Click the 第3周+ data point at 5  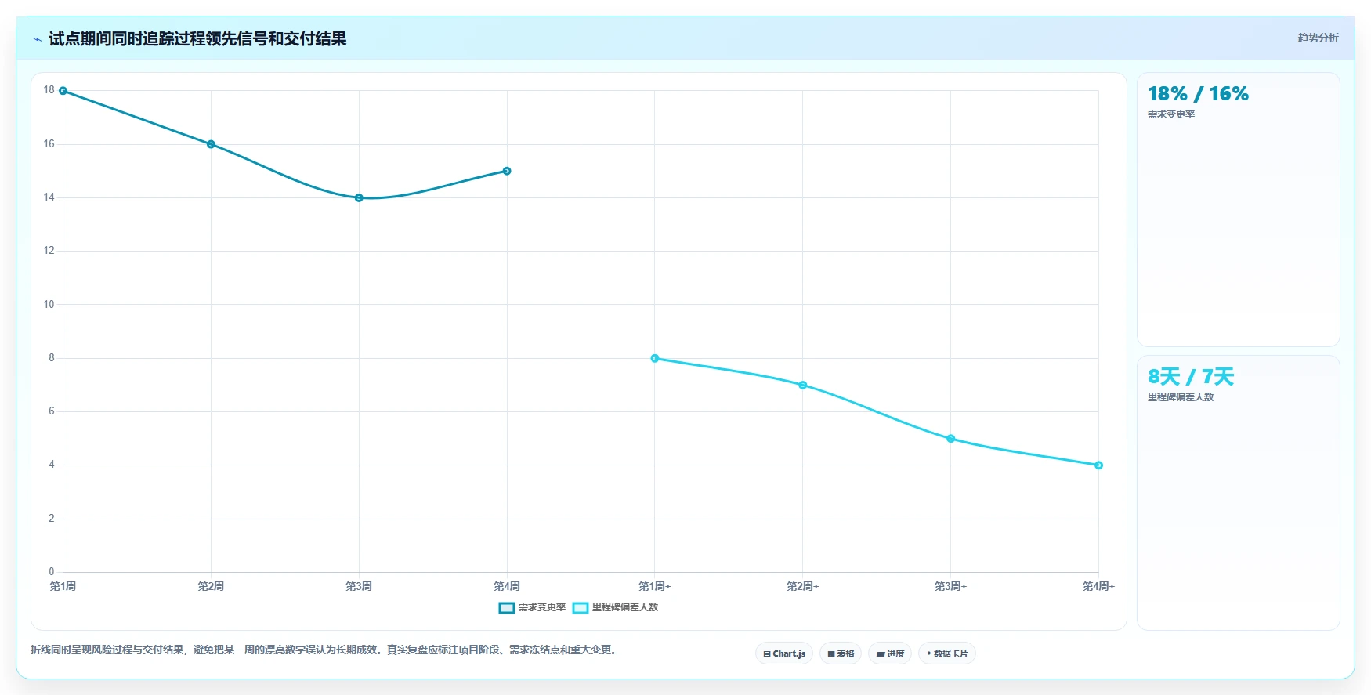pos(950,439)
